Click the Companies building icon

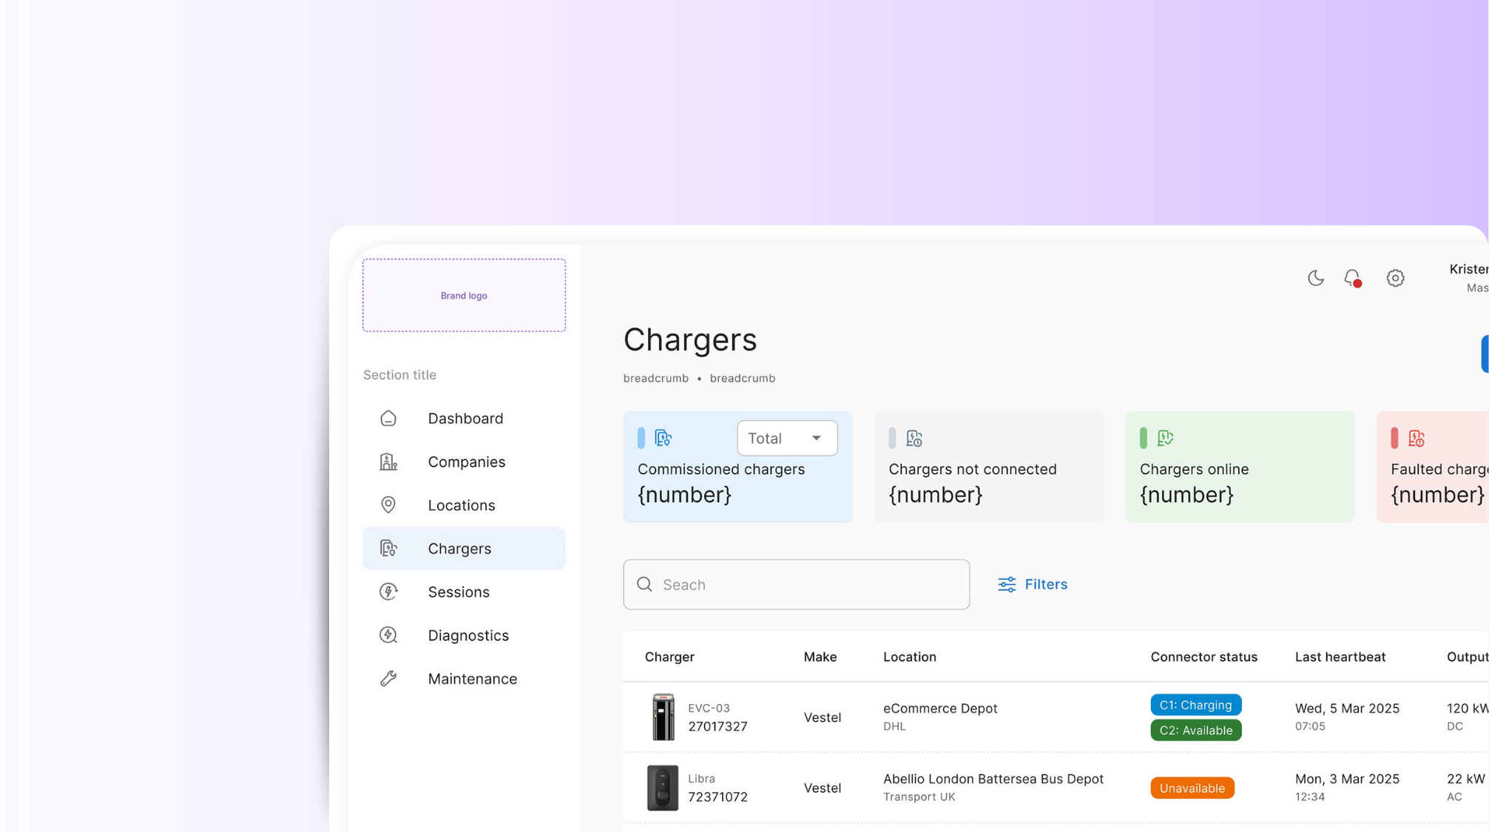[388, 462]
